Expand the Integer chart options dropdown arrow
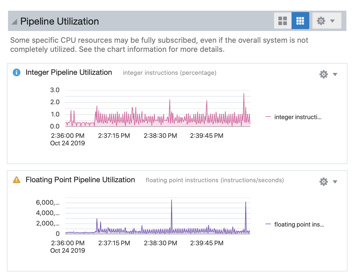Viewport: 356px width, 280px height. (335, 74)
